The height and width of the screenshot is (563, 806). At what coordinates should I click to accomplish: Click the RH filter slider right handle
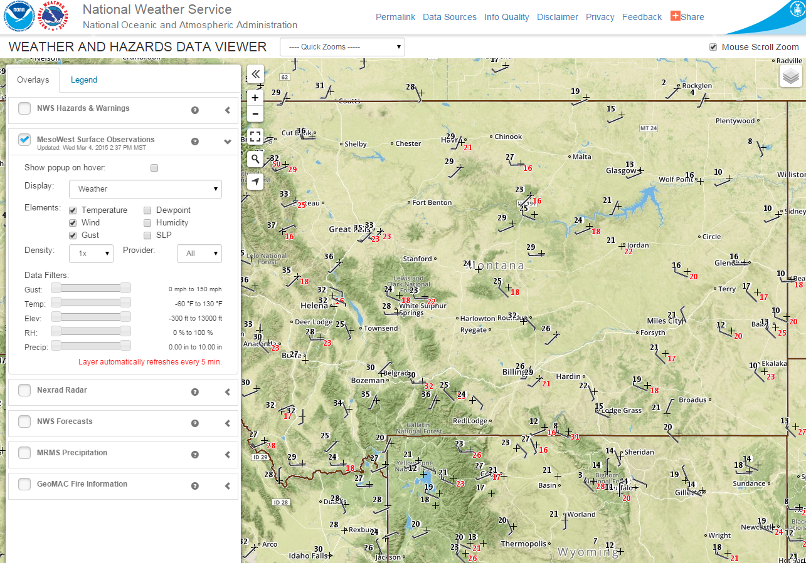pos(125,331)
